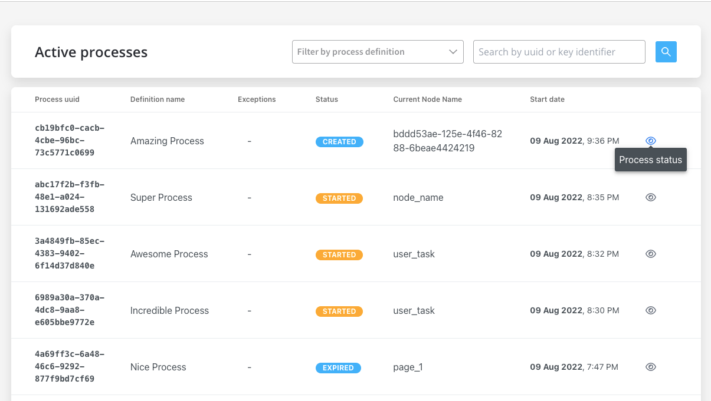Image resolution: width=711 pixels, height=401 pixels.
Task: Open eye icon for Incredible Process row
Action: tap(651, 310)
